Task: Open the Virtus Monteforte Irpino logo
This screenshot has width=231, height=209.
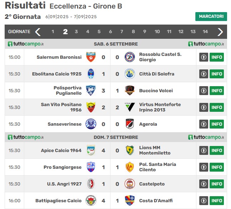Action: pos(130,107)
